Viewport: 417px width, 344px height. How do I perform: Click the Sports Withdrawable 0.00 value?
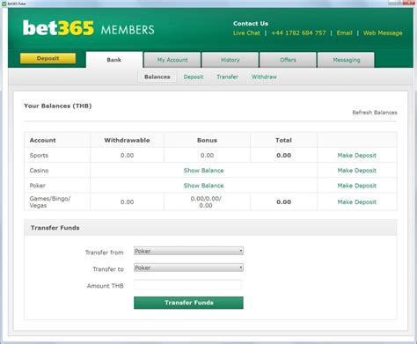[x=127, y=156]
